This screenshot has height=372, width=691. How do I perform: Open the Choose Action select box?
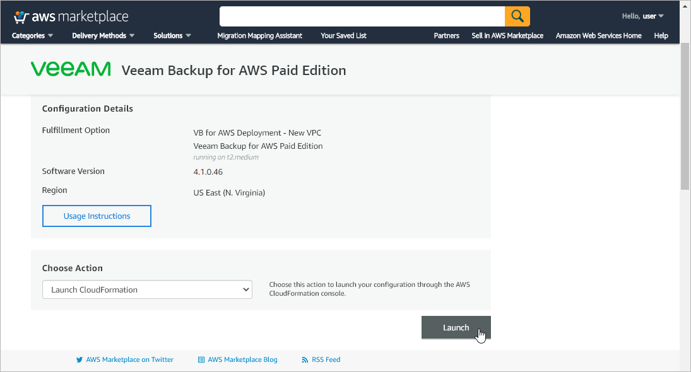(147, 290)
